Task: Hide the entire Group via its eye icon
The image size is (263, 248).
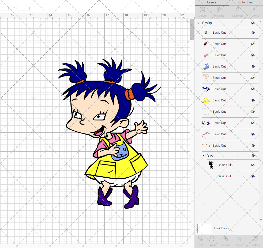Action: (x=253, y=23)
